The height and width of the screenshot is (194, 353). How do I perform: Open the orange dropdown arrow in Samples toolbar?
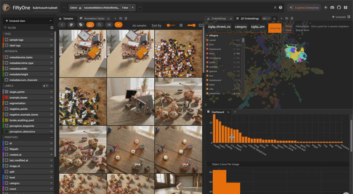coord(118,25)
